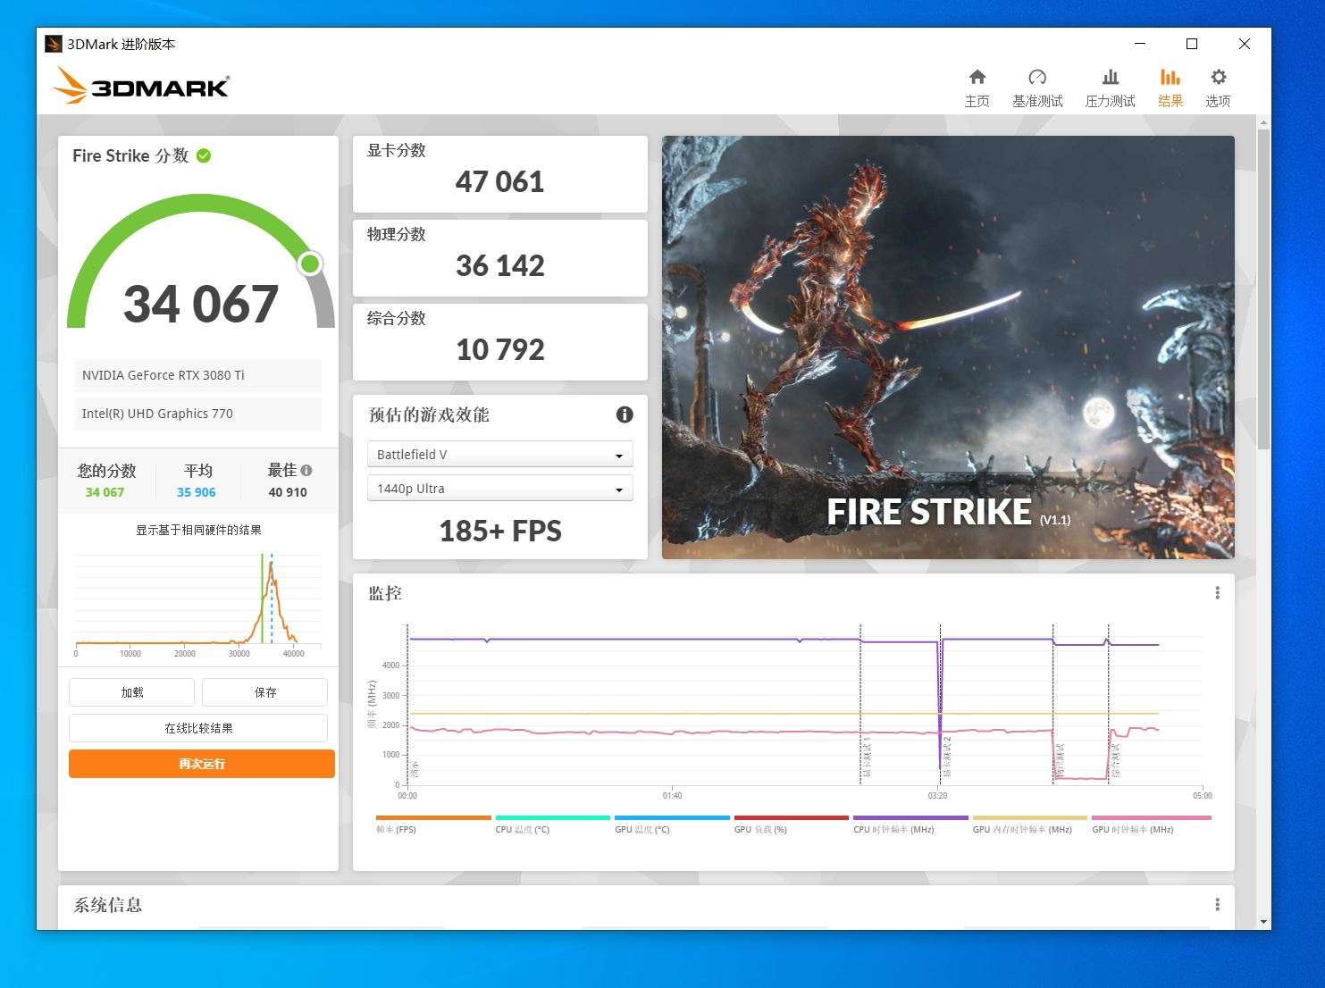Toggle the GPU 内存时钟频率 (MHz) legend series

(x=1029, y=825)
